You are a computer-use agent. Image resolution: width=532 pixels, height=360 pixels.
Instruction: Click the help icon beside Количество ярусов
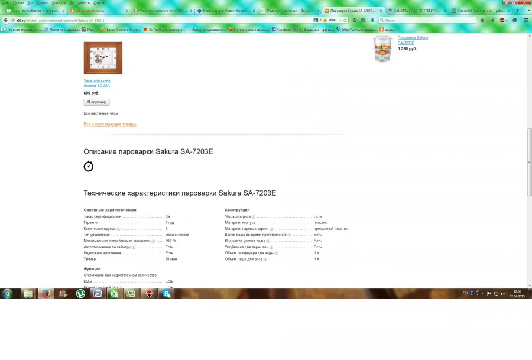point(118,229)
